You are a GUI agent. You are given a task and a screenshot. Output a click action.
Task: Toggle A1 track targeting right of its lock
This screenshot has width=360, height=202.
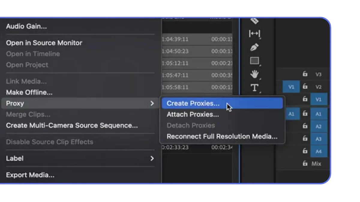(x=319, y=114)
